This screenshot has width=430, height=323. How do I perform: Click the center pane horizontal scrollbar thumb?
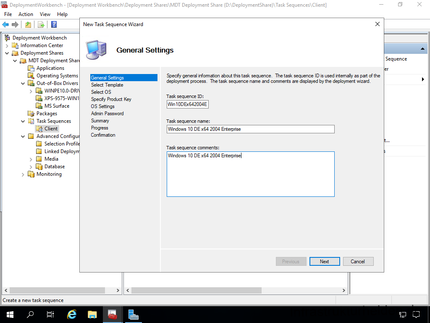point(197,290)
